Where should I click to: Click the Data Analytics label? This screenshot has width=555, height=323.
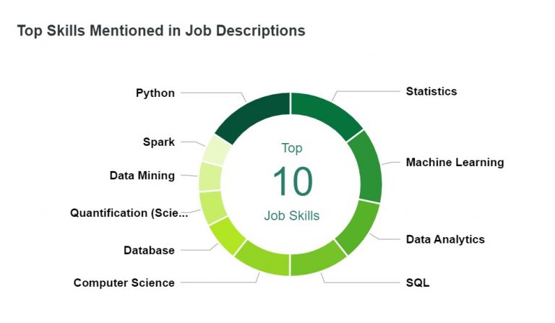[x=445, y=239]
